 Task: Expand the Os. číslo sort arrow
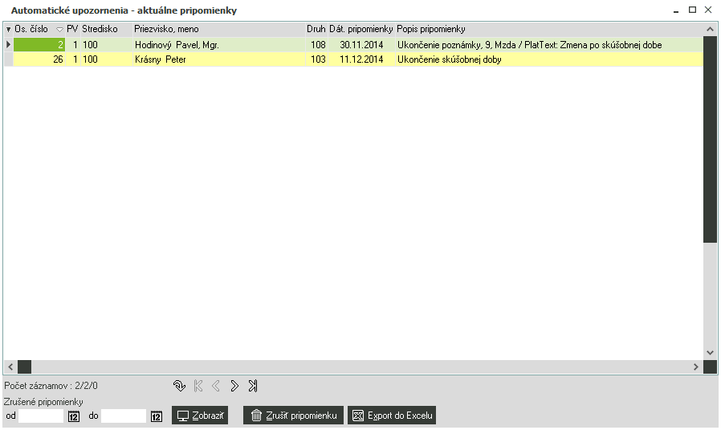point(59,30)
